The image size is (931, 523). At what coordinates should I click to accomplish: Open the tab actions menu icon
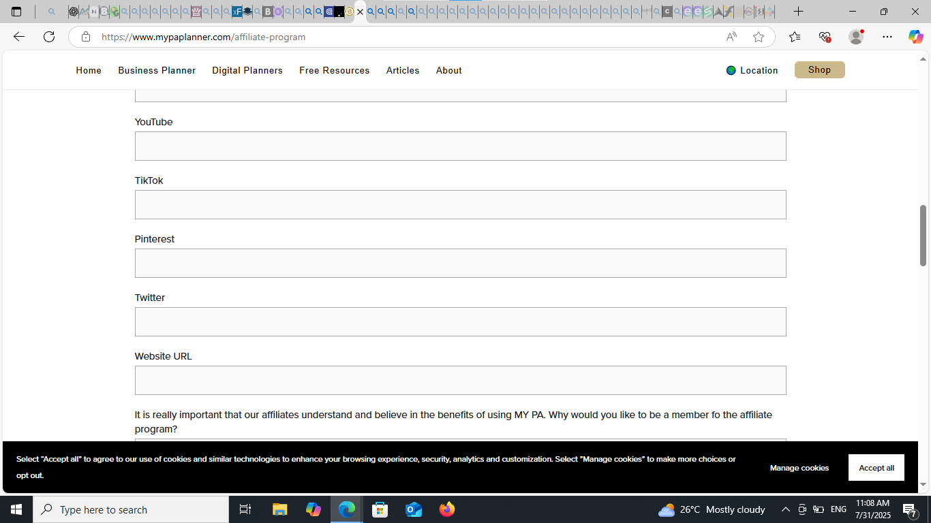16,12
